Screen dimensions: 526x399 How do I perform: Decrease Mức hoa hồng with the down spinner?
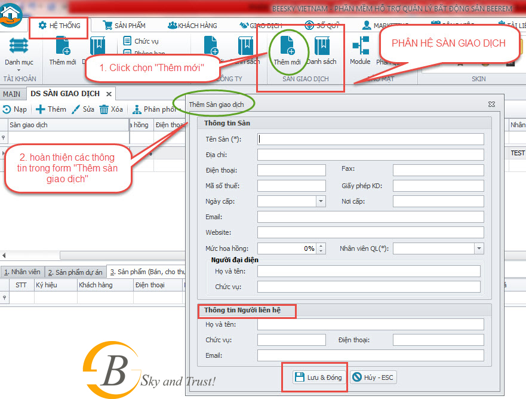click(x=321, y=251)
